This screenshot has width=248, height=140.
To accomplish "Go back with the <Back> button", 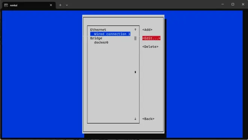I will (148, 119).
